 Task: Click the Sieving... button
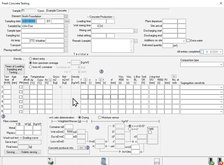[x=12, y=152]
